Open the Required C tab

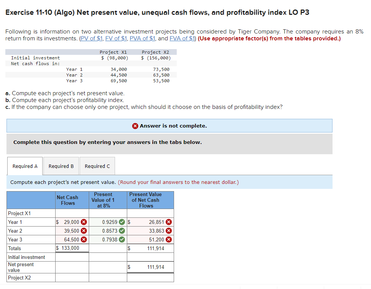tap(97, 166)
